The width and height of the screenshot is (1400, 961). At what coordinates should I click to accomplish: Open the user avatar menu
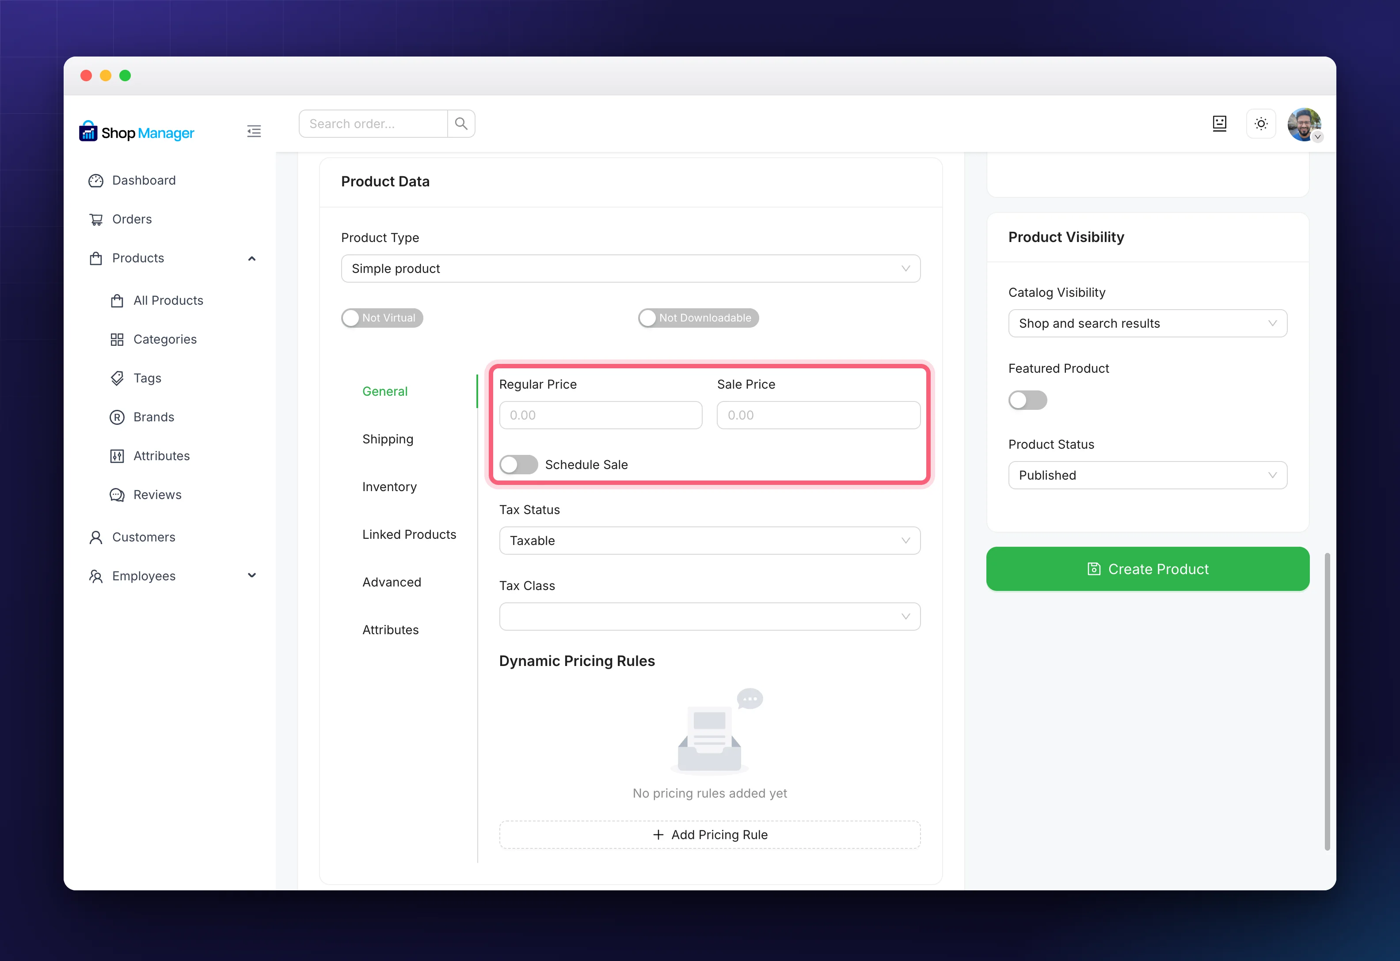[1304, 125]
